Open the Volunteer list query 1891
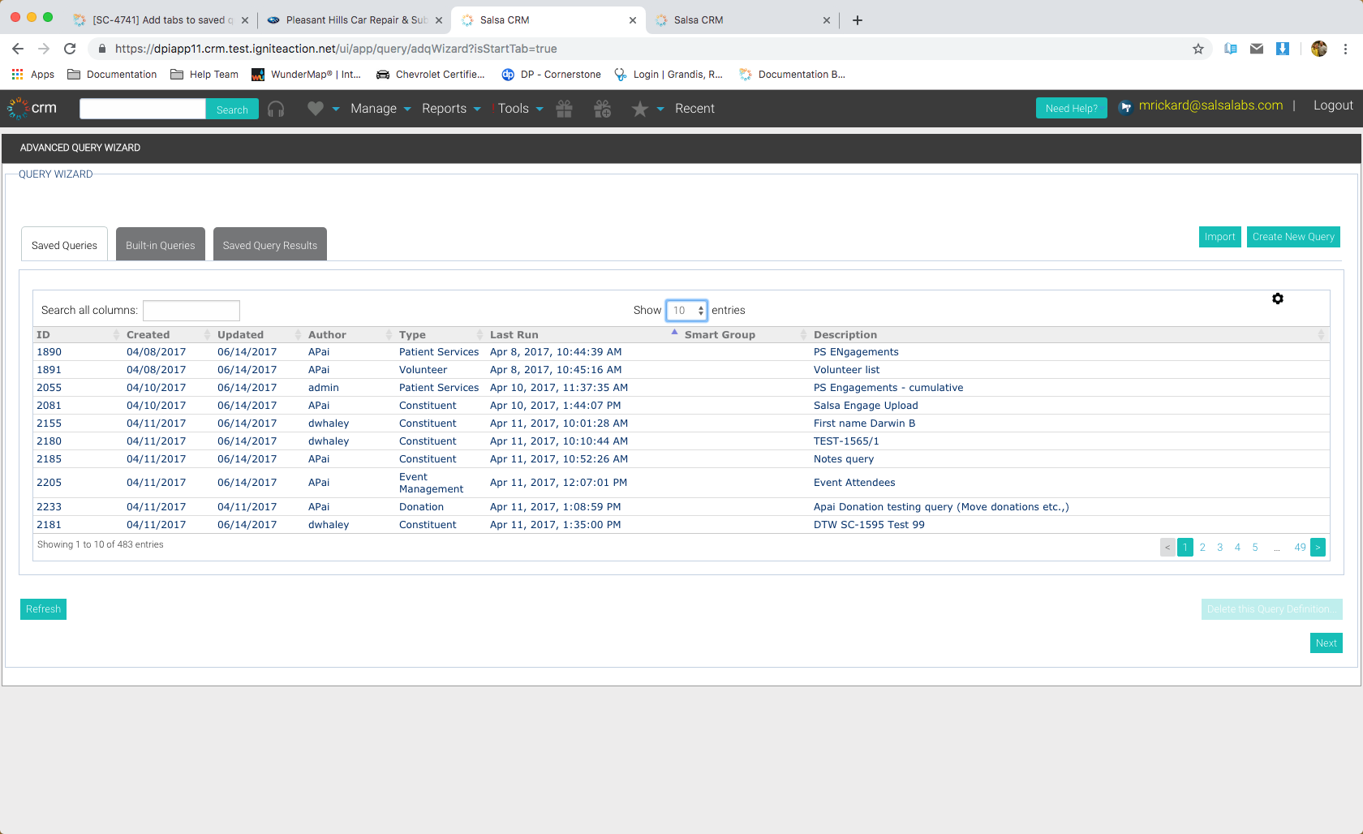This screenshot has height=834, width=1363. pos(49,369)
